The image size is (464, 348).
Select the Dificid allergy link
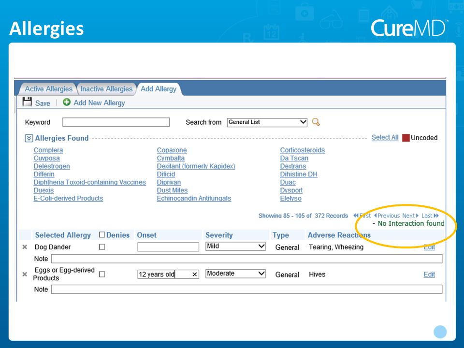[x=166, y=174]
